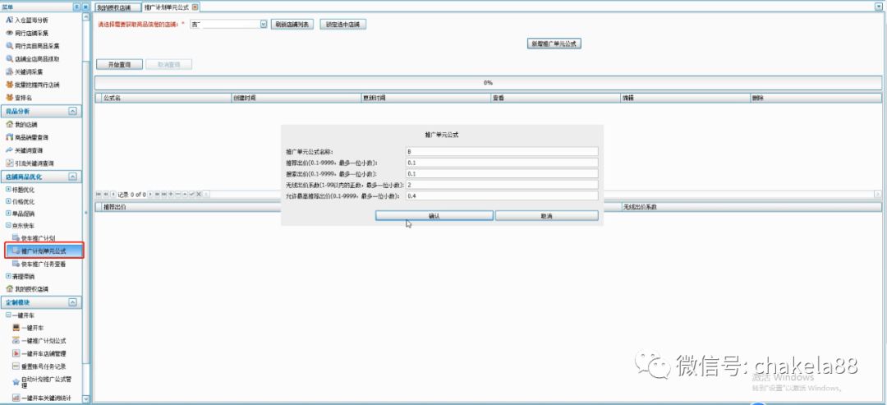Click 锁定选中店铺 button
The image size is (887, 405).
click(x=342, y=25)
